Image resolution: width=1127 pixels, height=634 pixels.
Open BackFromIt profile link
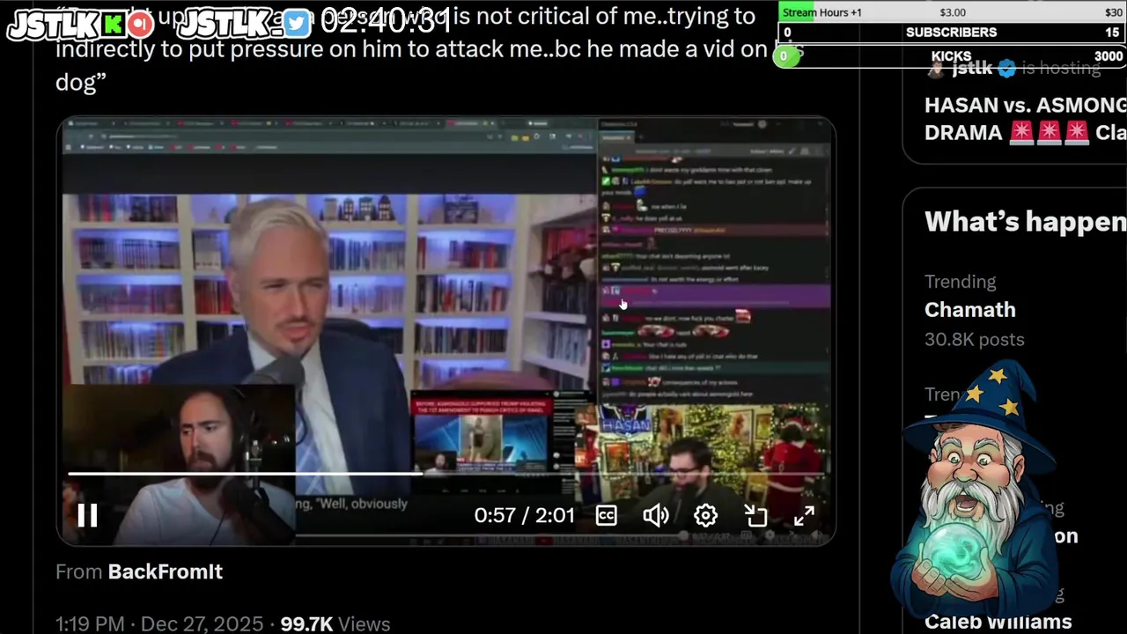(165, 571)
